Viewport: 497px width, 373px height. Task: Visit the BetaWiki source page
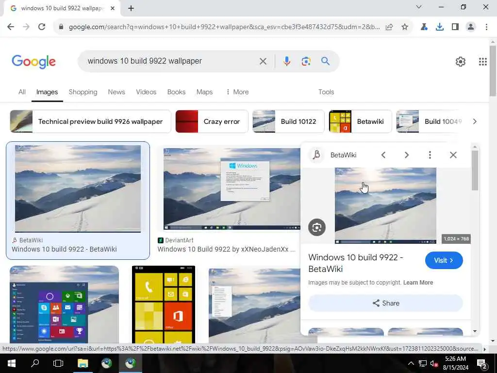point(444,260)
